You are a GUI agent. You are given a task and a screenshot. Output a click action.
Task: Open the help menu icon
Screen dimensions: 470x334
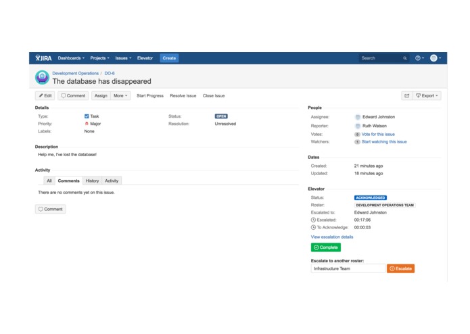(419, 58)
